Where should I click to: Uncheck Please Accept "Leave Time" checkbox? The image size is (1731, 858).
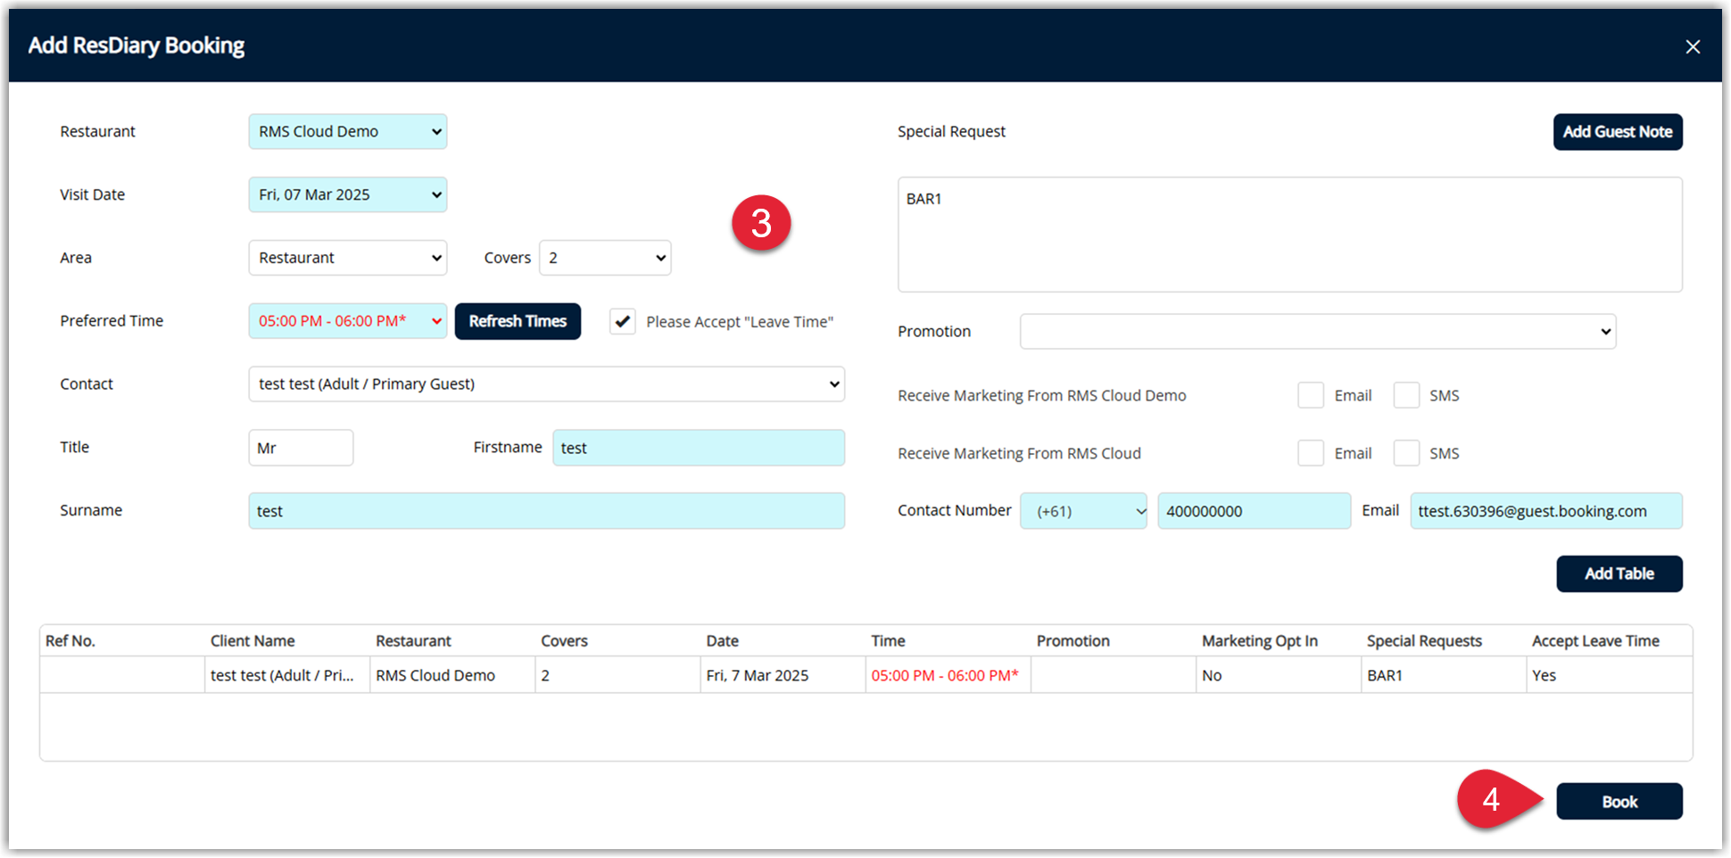coord(623,321)
